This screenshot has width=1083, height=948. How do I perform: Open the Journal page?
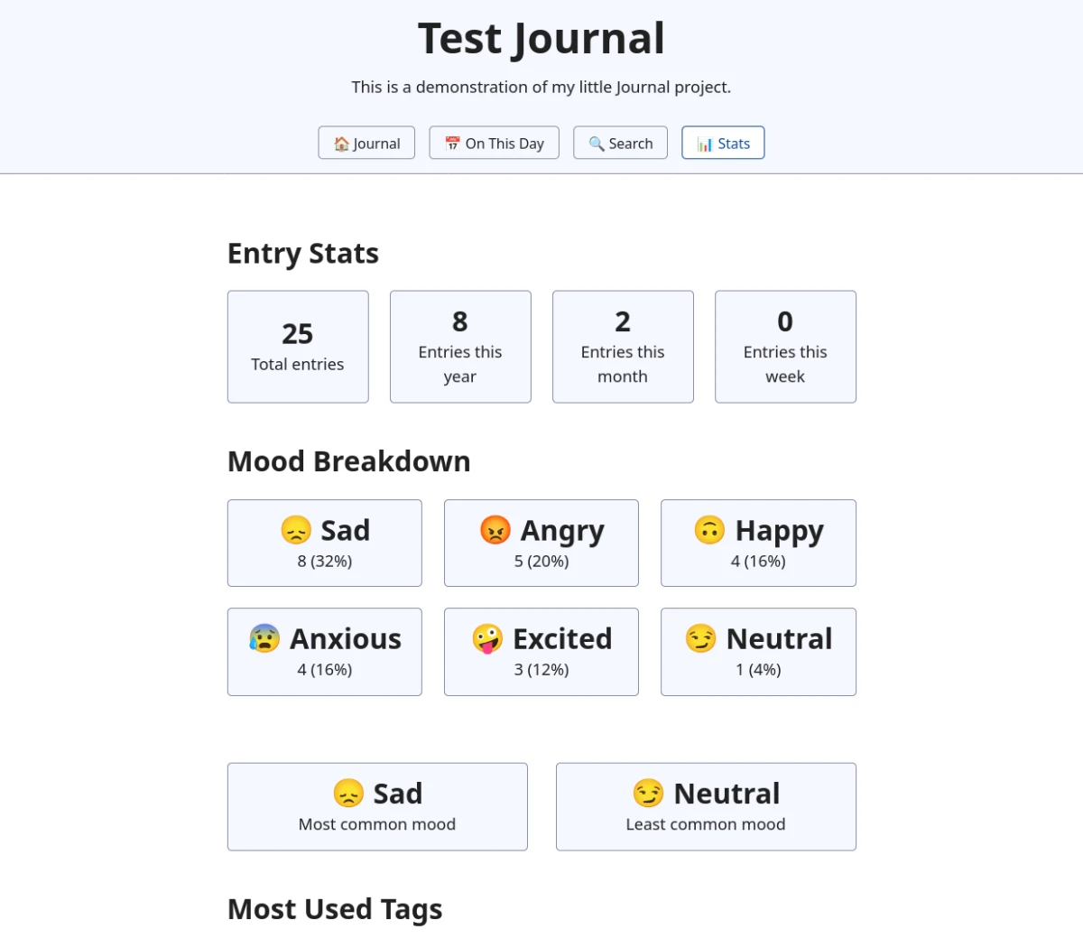click(x=366, y=143)
